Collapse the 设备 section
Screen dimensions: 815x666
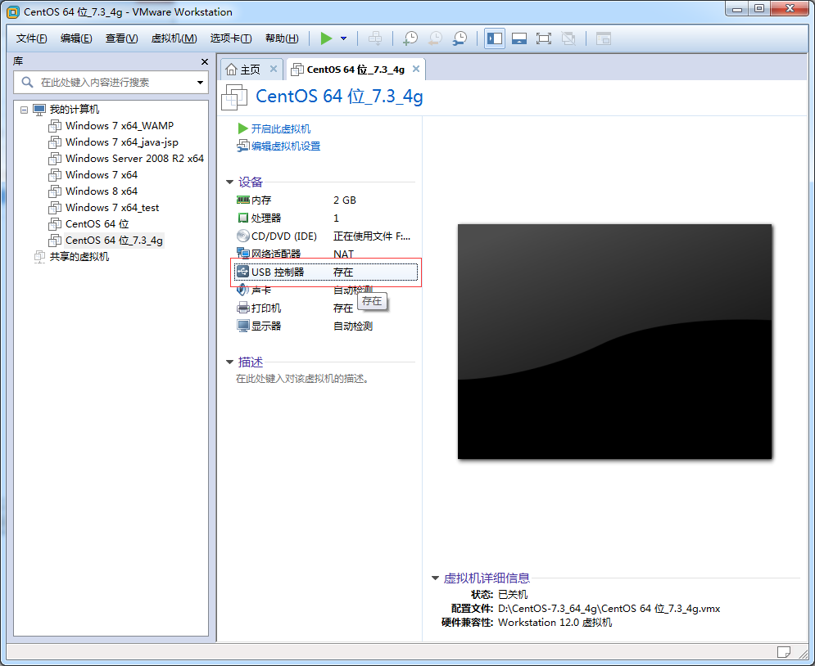point(229,182)
